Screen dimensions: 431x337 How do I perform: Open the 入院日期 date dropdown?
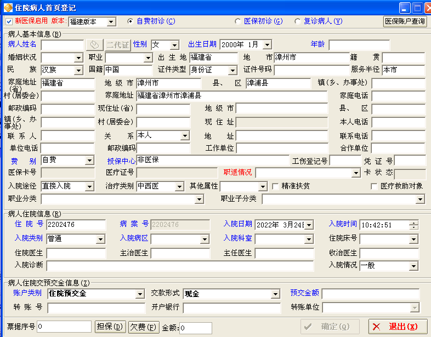point(309,225)
